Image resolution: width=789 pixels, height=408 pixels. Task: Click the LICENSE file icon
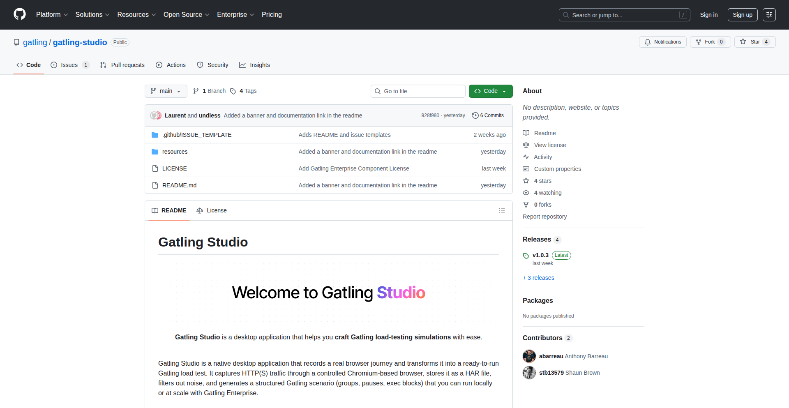[155, 168]
